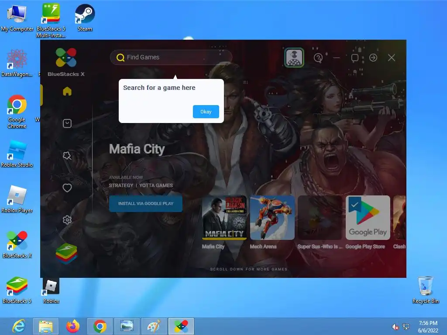Screen dimensions: 447x335
Task: Open BlueStacks X desktop shortcut
Action: [x=17, y=244]
